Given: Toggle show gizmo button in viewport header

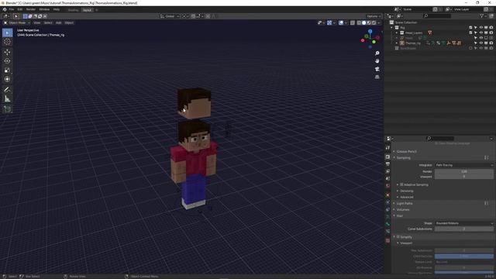Looking at the screenshot, I should 329,22.
